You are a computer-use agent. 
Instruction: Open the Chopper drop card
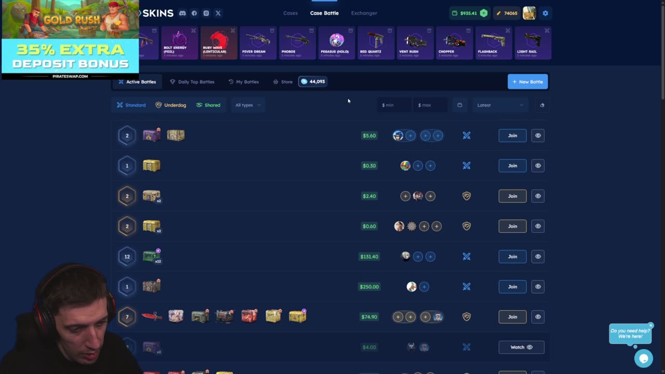[455, 43]
